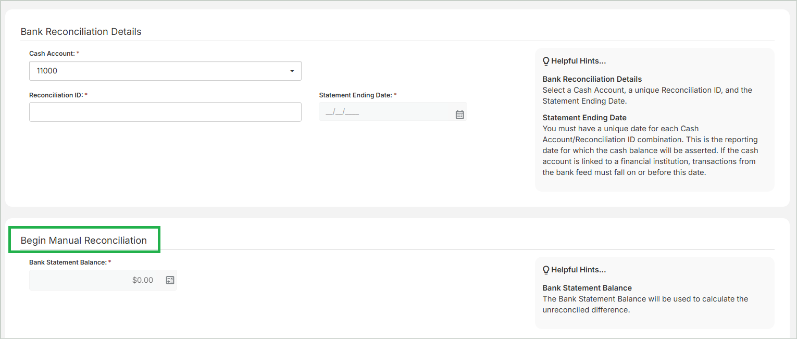Click the bold Statement Ending Date hint title
This screenshot has width=797, height=339.
click(584, 118)
